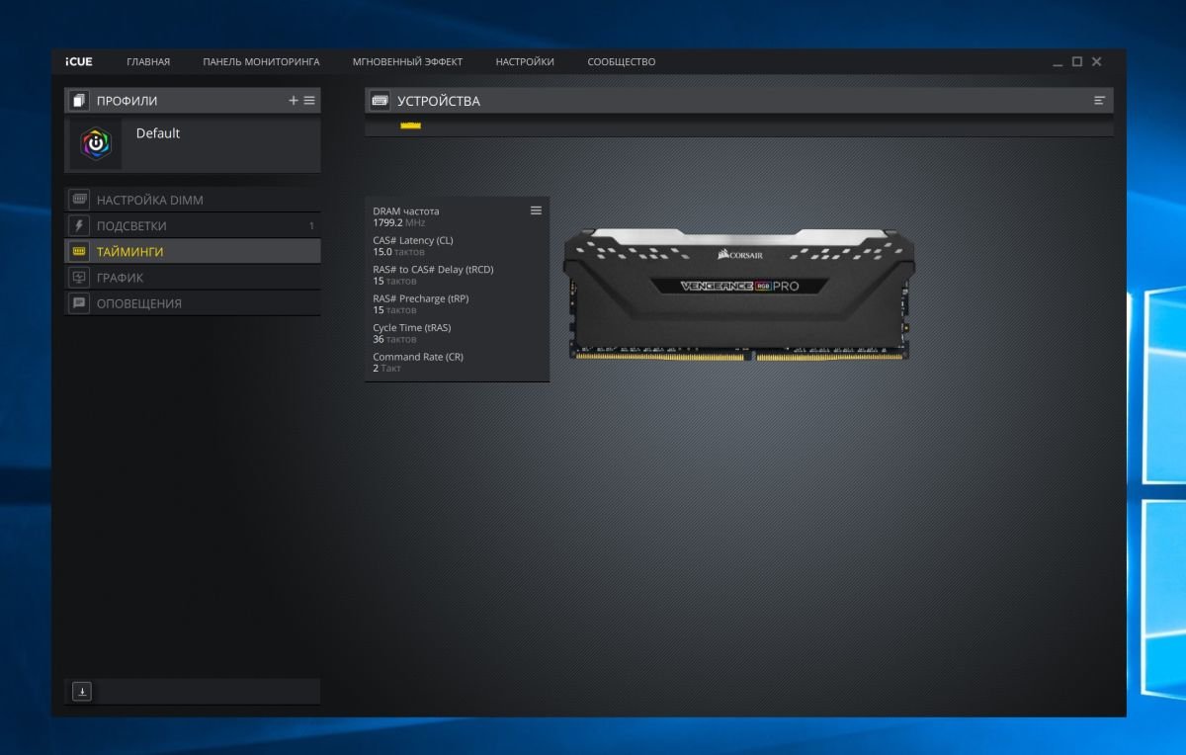
Task: Click the iCUE logo
Action: [79, 62]
